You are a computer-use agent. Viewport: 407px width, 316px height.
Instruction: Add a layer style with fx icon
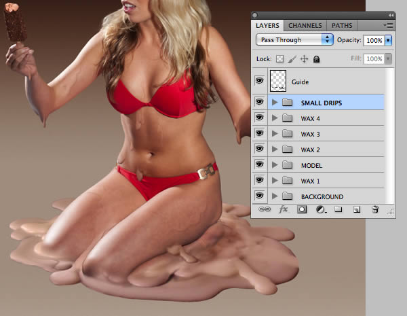(x=283, y=209)
